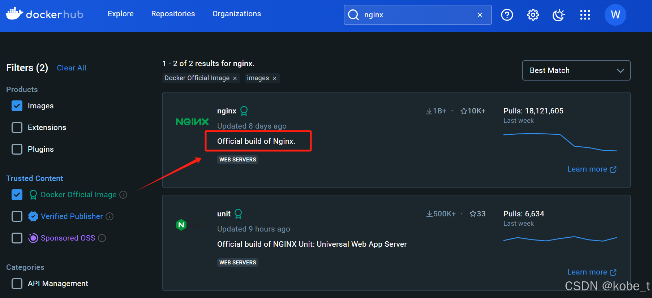Click the Sponsored OSS badge icon

pyautogui.click(x=33, y=238)
